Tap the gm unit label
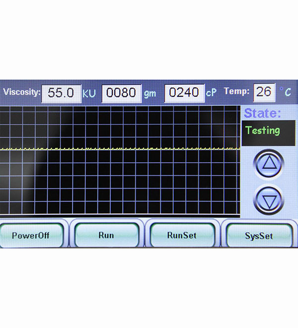 (150, 94)
